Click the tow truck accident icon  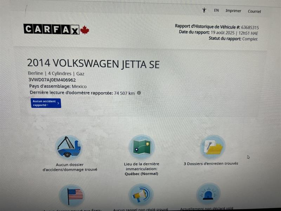pyautogui.click(x=69, y=147)
